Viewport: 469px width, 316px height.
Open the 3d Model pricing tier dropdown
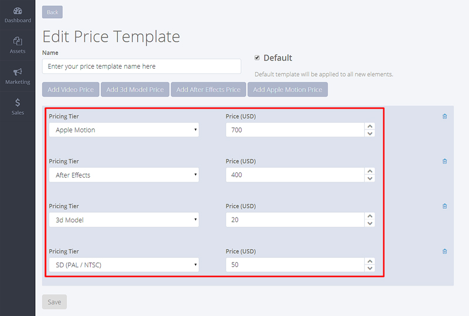124,220
